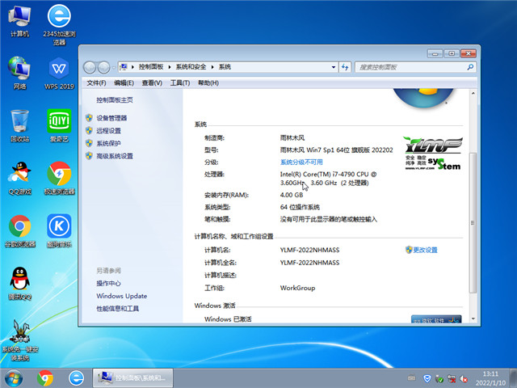
Task: Click the WorkGroup value text
Action: (x=297, y=288)
